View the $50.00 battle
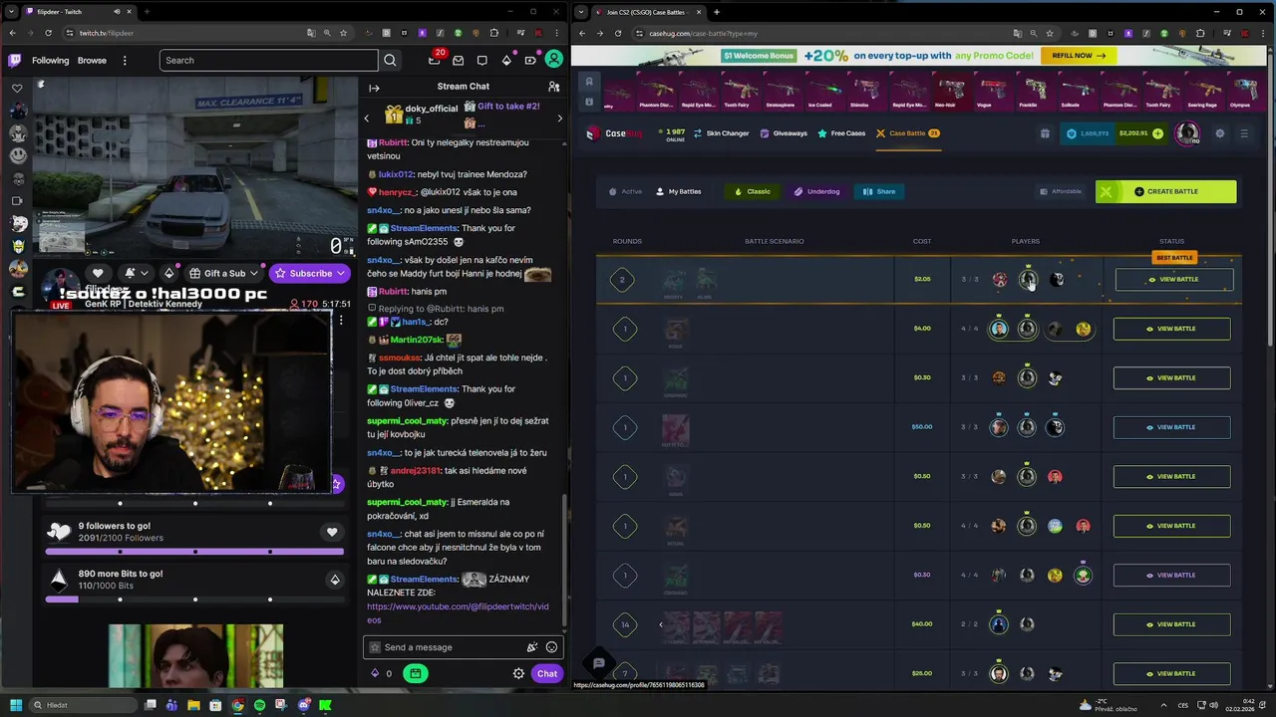This screenshot has width=1276, height=717. [1171, 427]
